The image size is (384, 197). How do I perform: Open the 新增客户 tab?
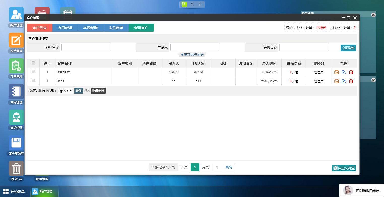[141, 28]
